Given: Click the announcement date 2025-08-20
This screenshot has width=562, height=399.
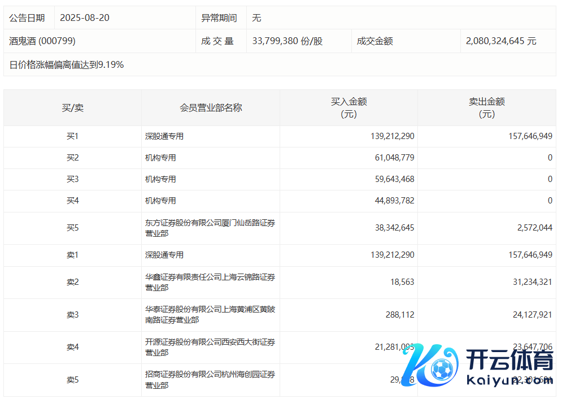Looking at the screenshot, I should pyautogui.click(x=85, y=18).
